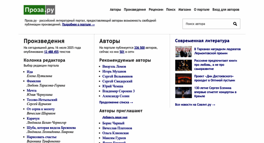264x143 pixels.
Task: Open the work Тесово-Нетыльский
Action: (42, 100)
